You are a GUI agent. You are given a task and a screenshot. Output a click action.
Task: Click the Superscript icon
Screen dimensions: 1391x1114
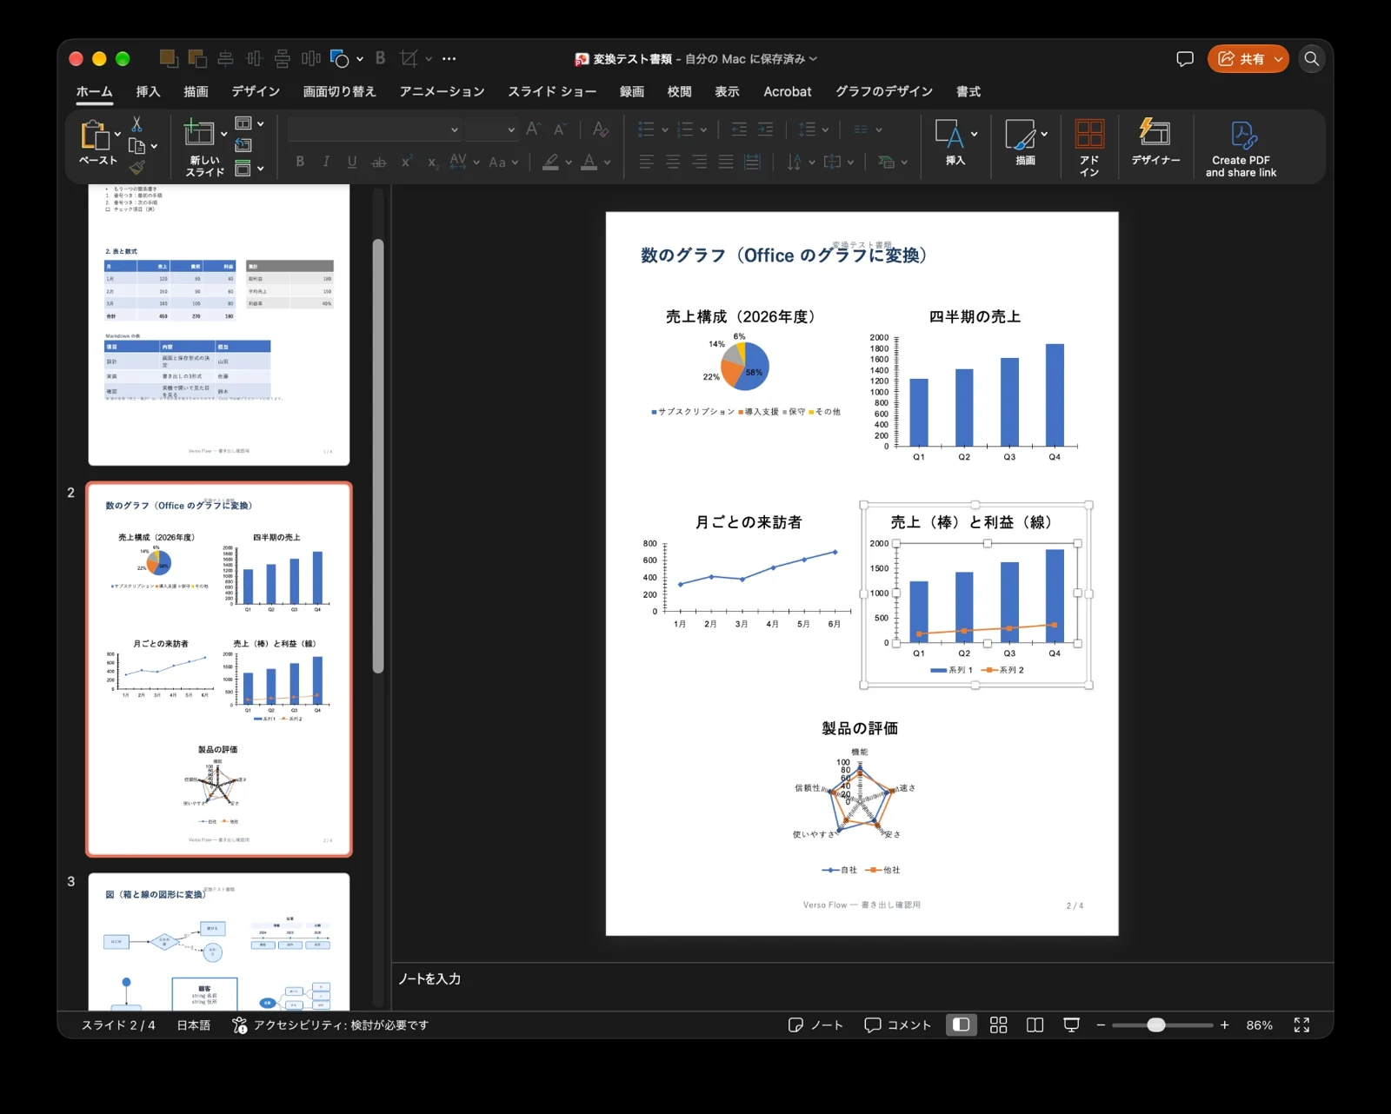pyautogui.click(x=406, y=162)
